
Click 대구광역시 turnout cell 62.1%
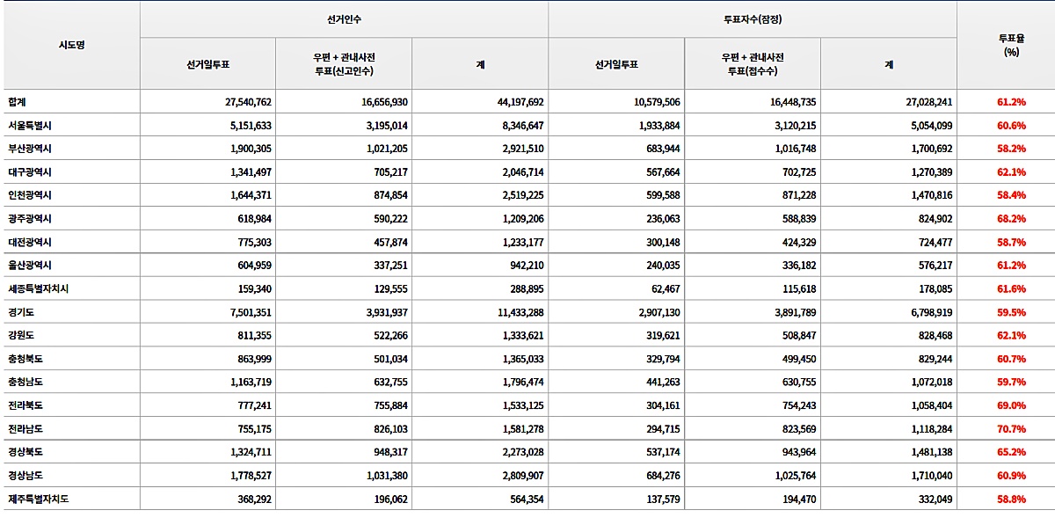point(1011,172)
